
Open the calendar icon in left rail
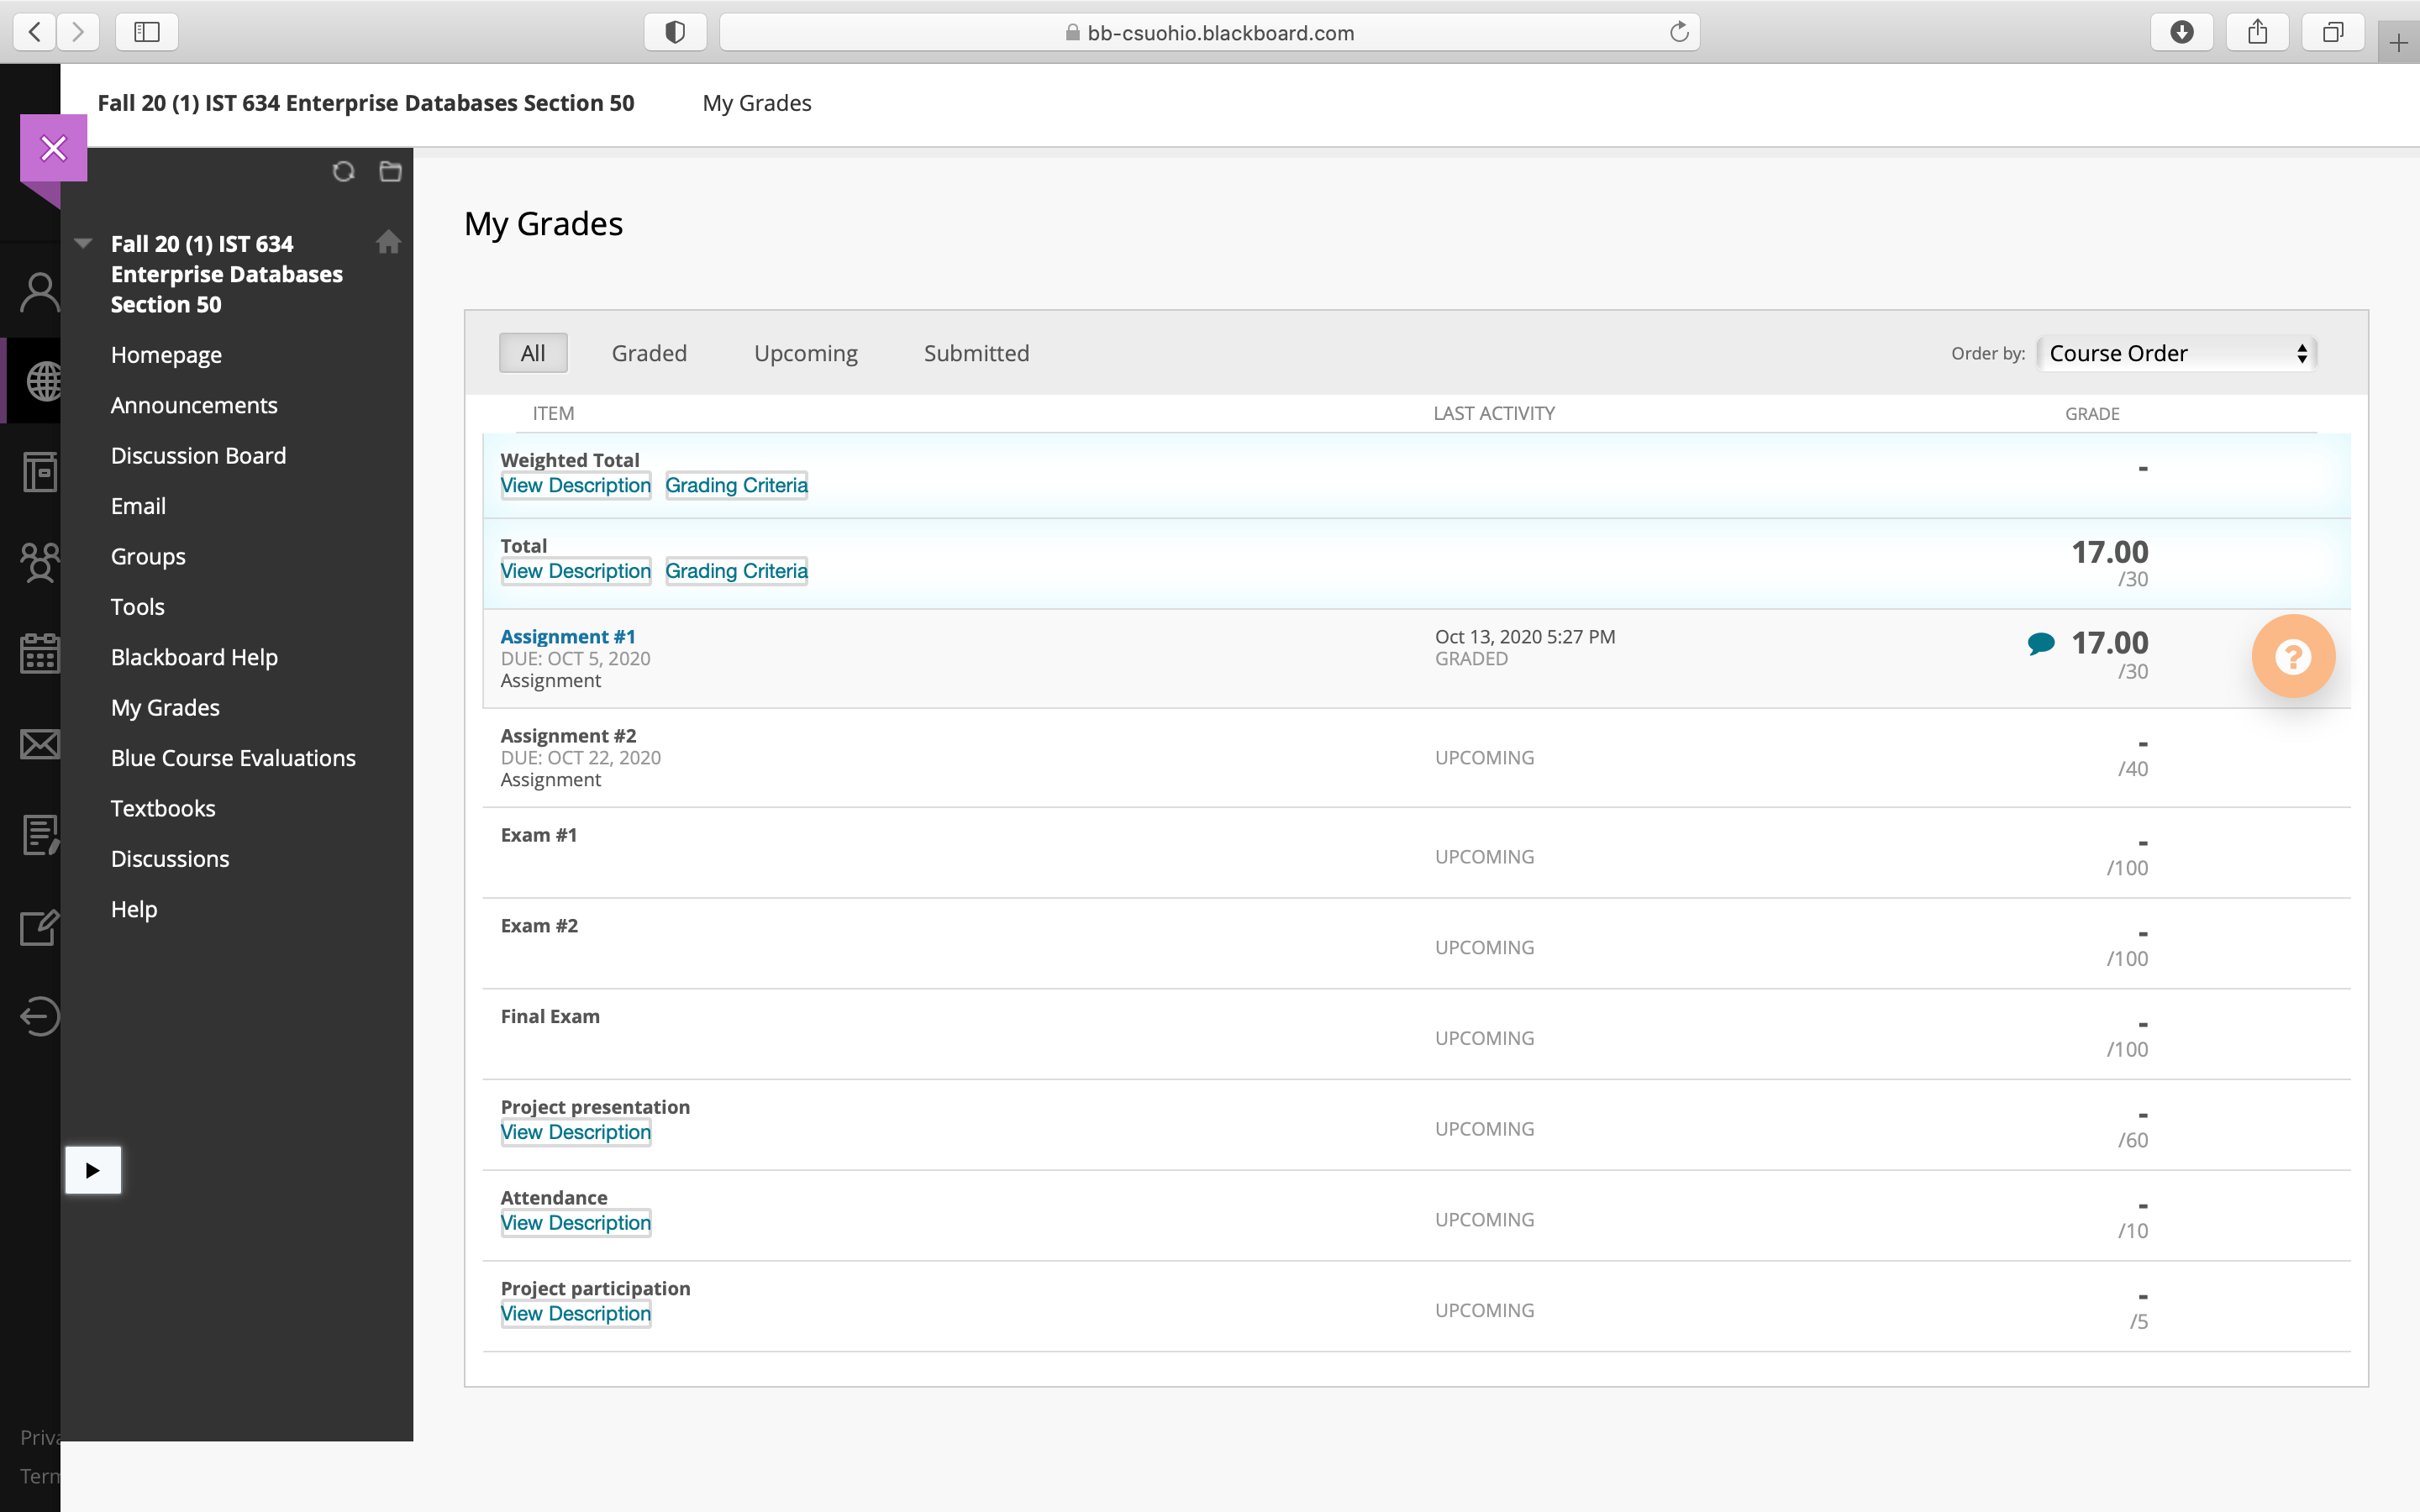[40, 654]
